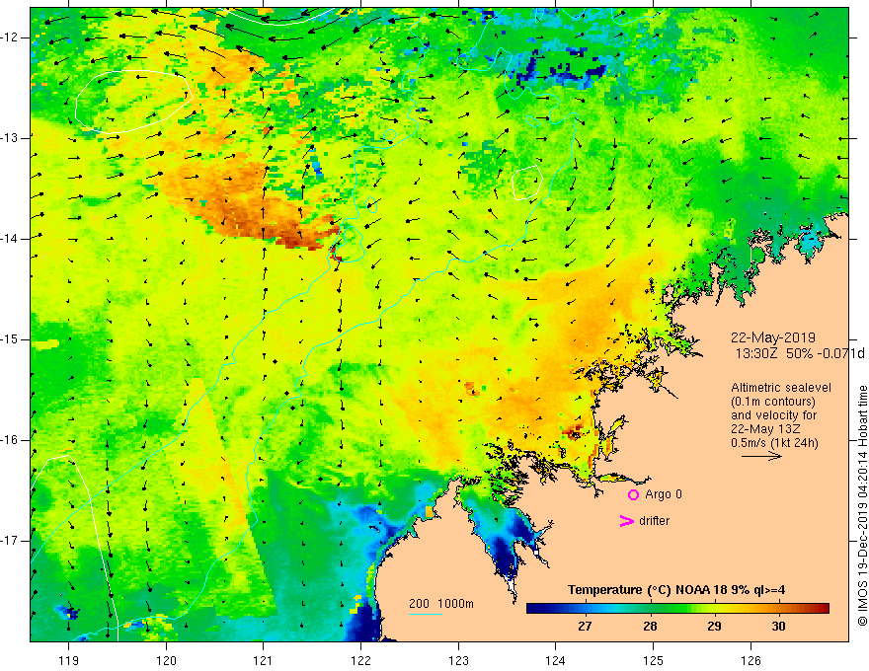Click the date text 22-May-2019

[x=772, y=337]
